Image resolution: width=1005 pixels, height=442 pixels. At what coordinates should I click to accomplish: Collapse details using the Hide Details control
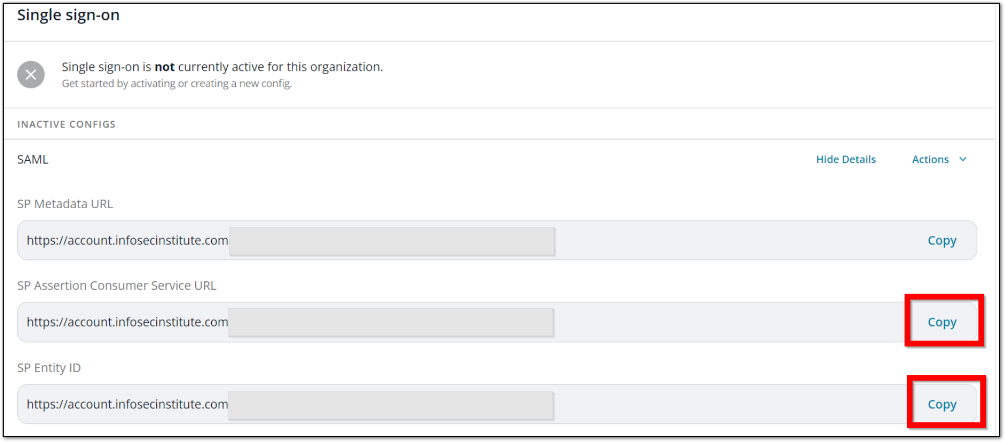click(x=846, y=159)
